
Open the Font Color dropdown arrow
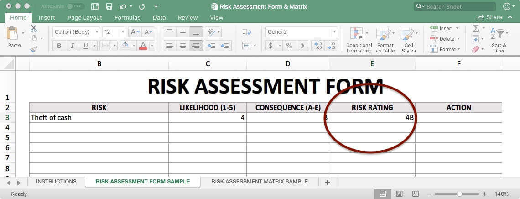152,46
